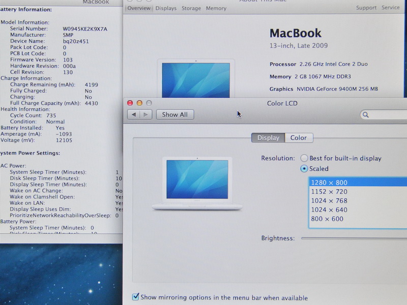Click the Cycle Count value 735
The image size is (407, 305).
51,115
